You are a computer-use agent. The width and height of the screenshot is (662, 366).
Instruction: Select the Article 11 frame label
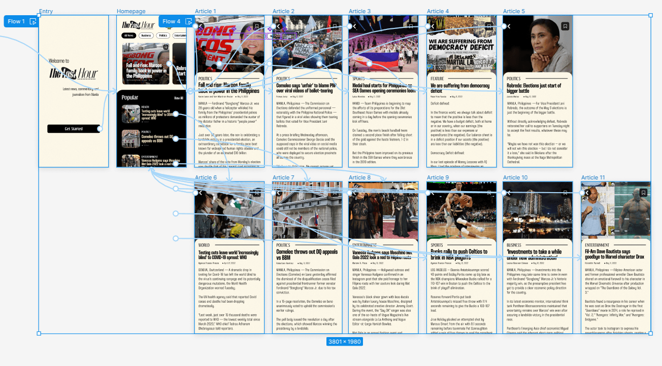(593, 177)
